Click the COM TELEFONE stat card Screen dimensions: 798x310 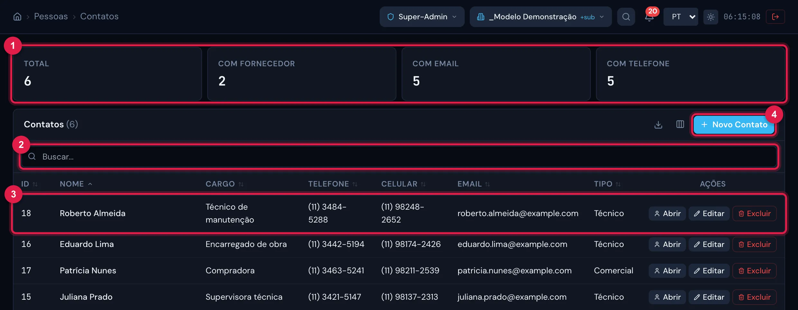click(691, 74)
